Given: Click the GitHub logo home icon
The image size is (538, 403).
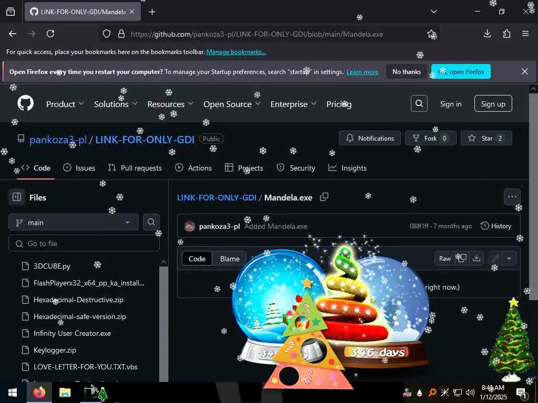Looking at the screenshot, I should point(26,103).
